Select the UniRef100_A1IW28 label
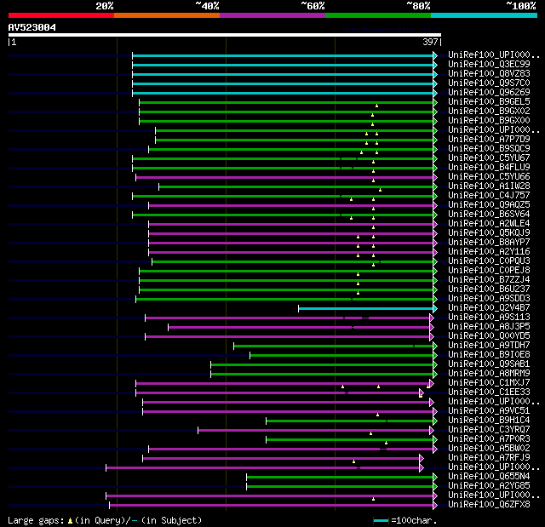The width and height of the screenshot is (545, 527). pos(489,186)
